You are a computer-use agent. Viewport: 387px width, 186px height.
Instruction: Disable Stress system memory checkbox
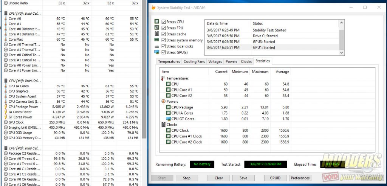[163, 40]
